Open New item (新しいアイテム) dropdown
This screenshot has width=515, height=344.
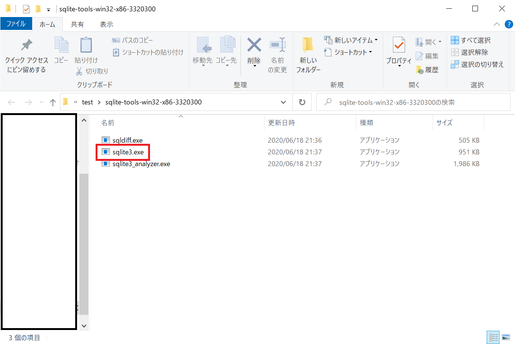[351, 40]
